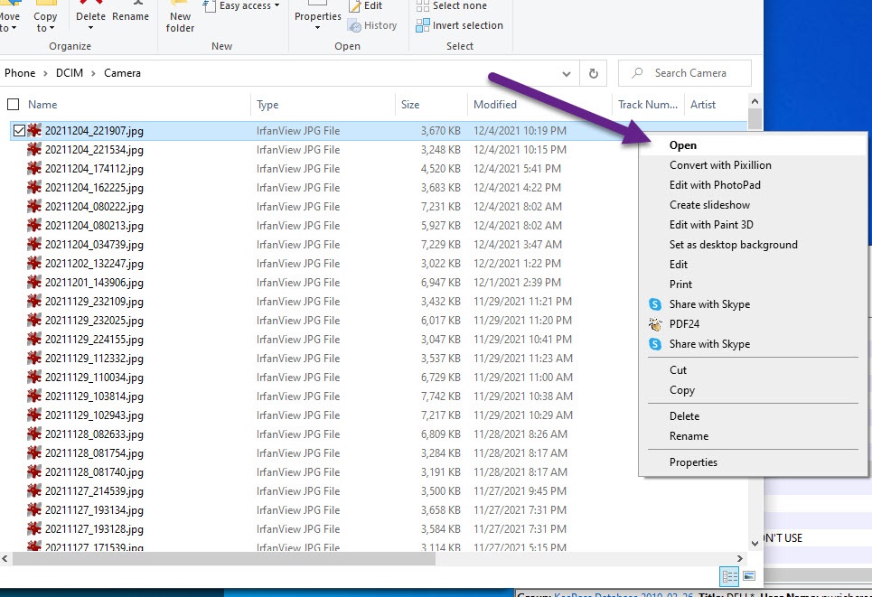Click IrfanView icon of 20211128_082633.jpg
The height and width of the screenshot is (597, 872).
(34, 434)
